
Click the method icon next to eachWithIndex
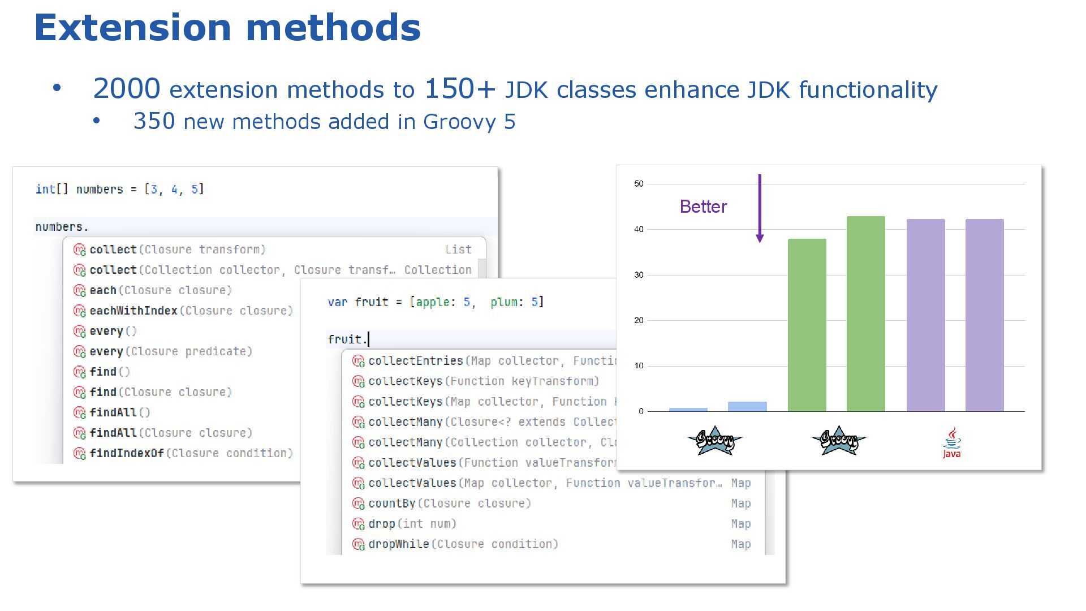79,311
